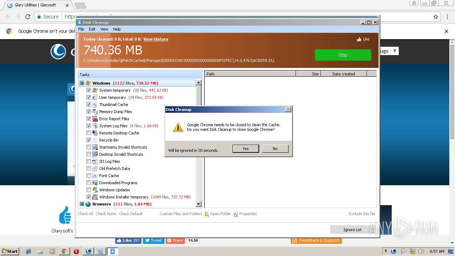
Task: Click the System Log Files icon
Action: [x=95, y=126]
